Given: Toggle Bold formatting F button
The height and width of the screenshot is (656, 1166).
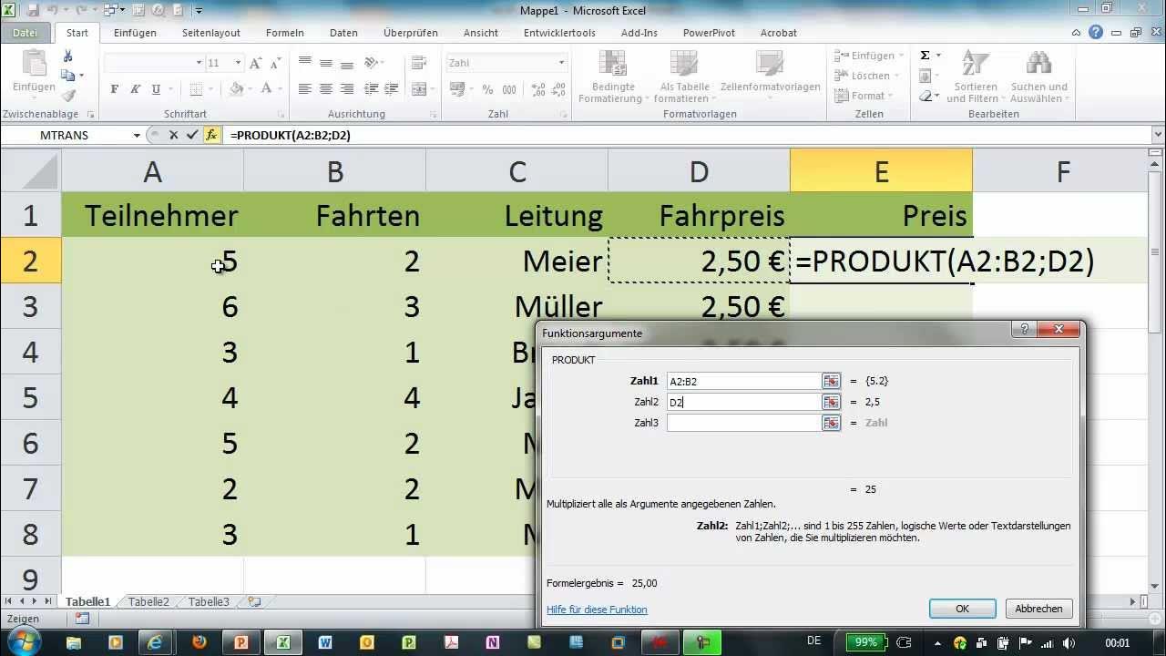Looking at the screenshot, I should point(115,89).
